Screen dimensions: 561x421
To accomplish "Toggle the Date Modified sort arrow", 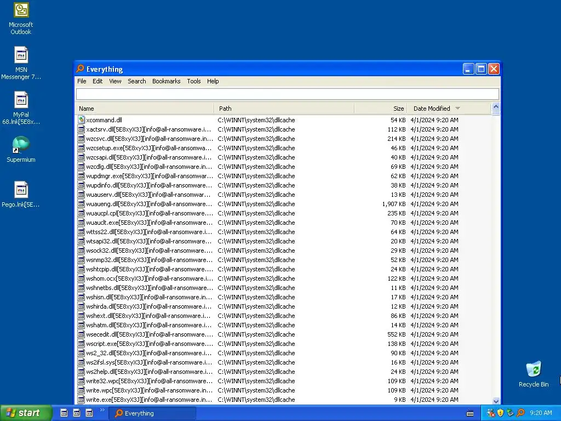I will pyautogui.click(x=457, y=108).
